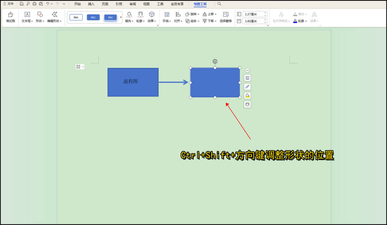387x225 pixels.
Task: Select the blue arrow connector shape
Action: click(174, 82)
